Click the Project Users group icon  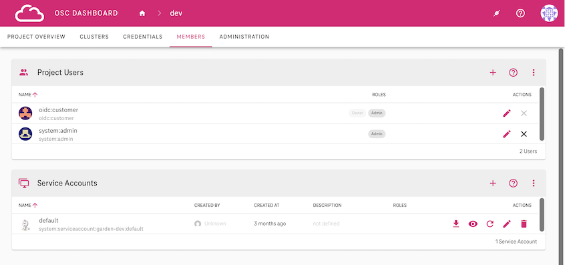(x=24, y=72)
